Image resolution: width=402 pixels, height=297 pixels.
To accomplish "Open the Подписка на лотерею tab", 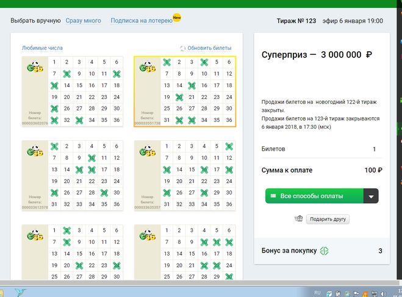I will [141, 21].
